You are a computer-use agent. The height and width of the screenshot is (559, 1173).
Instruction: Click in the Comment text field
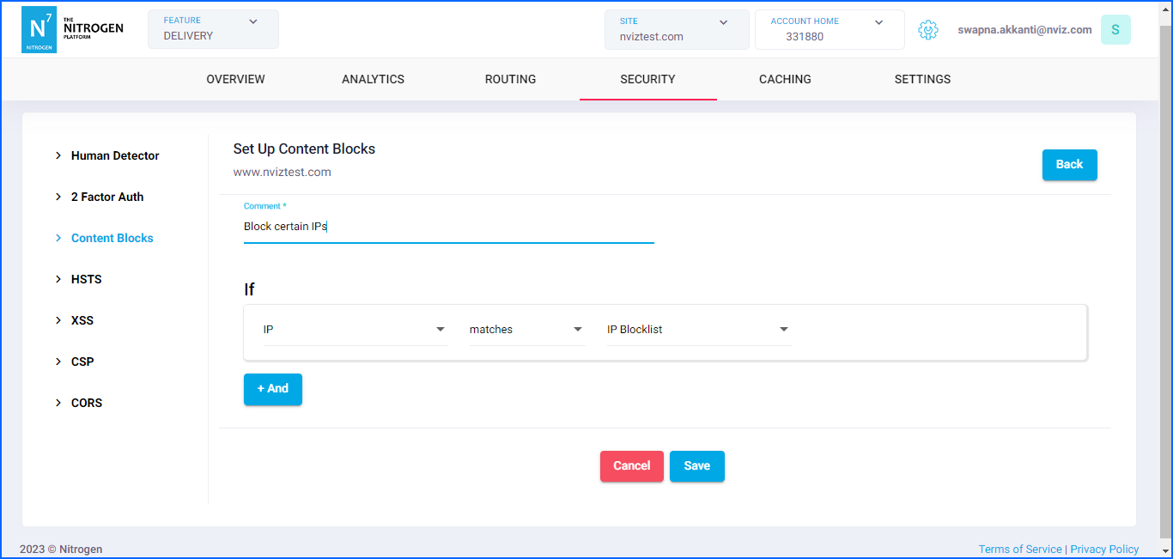[448, 227]
